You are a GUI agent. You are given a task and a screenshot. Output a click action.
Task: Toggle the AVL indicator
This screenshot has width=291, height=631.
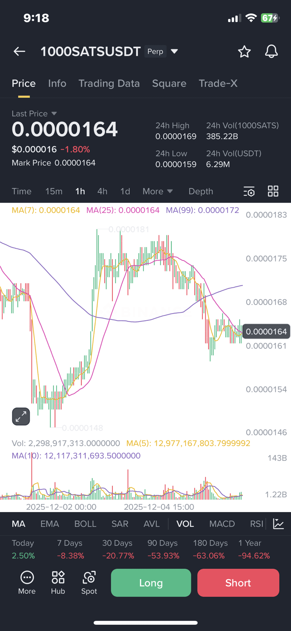pyautogui.click(x=151, y=524)
